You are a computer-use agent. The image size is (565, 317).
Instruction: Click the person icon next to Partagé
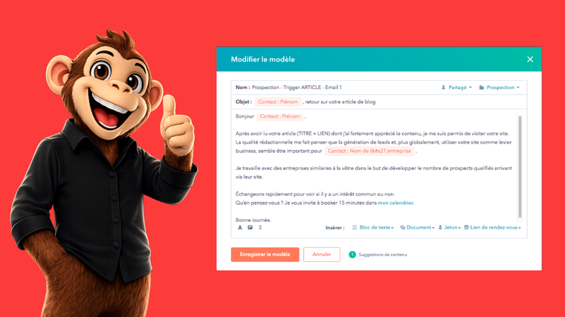(x=444, y=88)
